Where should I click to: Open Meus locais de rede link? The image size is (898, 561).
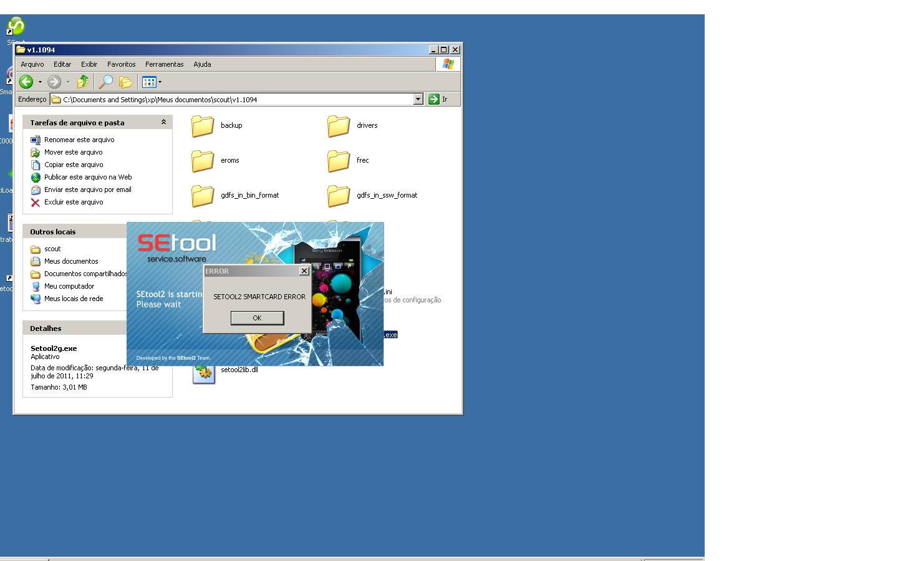pos(74,299)
